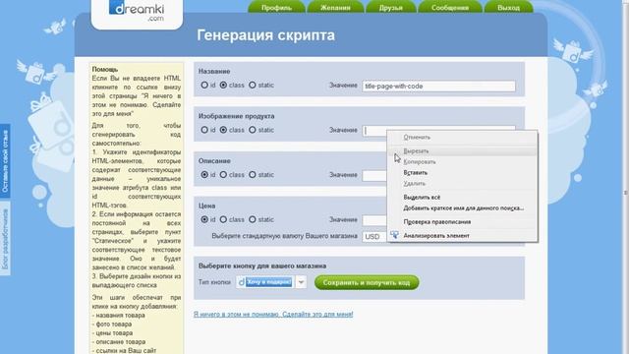Click the Изображение продукта value field
Viewport: 629px width, 354px height.
coord(375,131)
